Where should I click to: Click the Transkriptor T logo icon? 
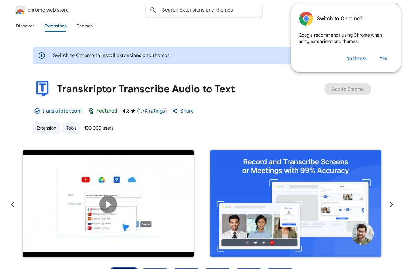pos(42,89)
